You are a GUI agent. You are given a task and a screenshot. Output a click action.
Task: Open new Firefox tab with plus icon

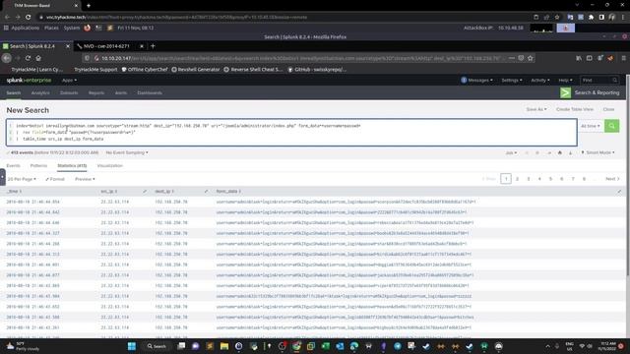pyautogui.click(x=153, y=46)
